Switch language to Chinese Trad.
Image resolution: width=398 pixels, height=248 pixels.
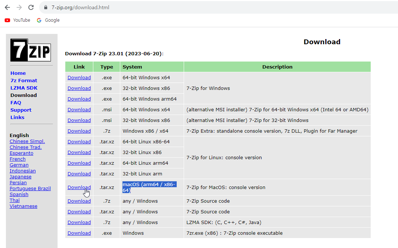click(26, 147)
